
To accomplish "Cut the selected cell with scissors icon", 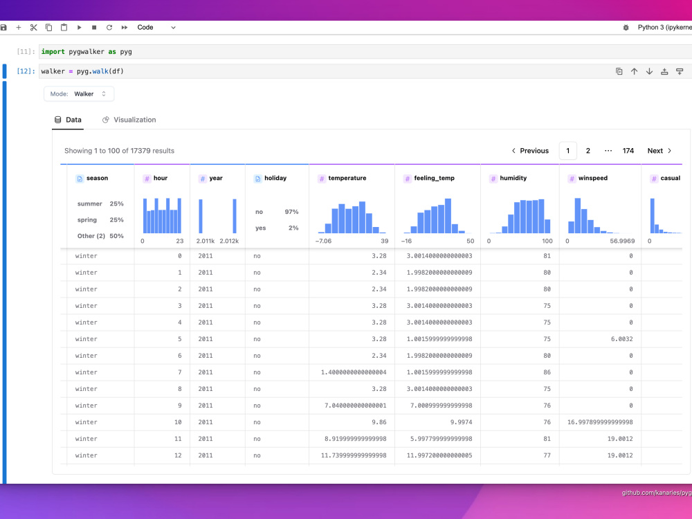I will 33,28.
